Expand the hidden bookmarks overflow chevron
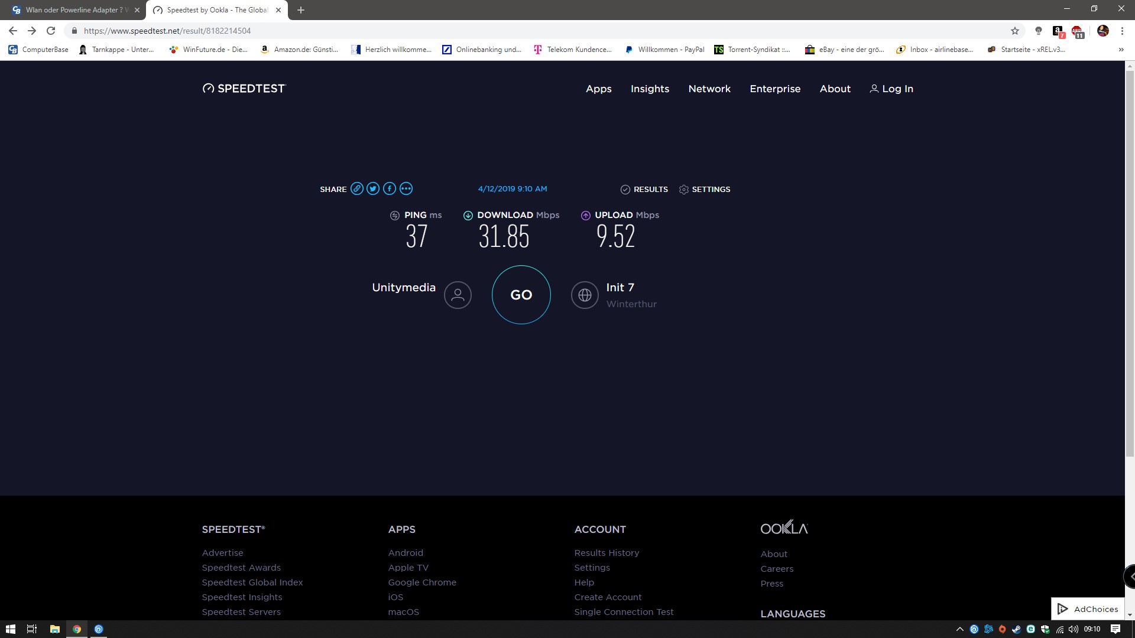The height and width of the screenshot is (638, 1135). point(1121,50)
